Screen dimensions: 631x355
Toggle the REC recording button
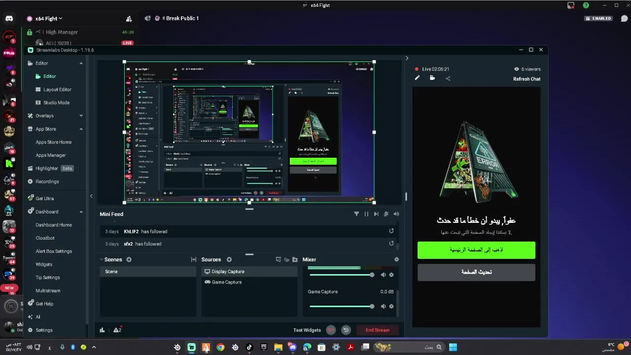[331, 330]
